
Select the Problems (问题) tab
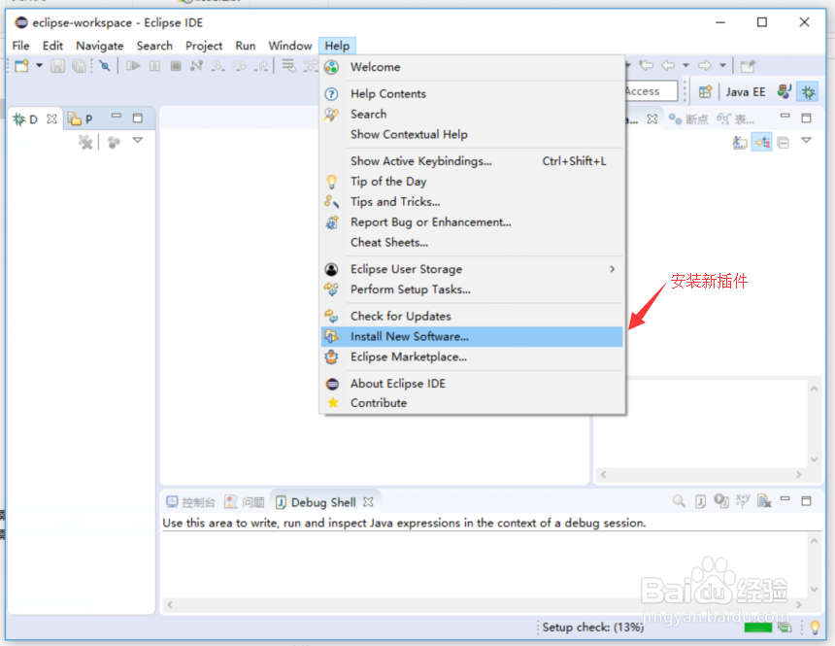245,502
